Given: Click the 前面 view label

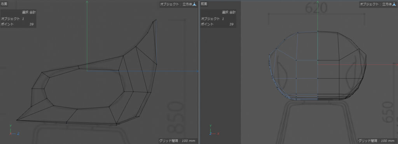Looking at the screenshot, I should coord(204,4).
